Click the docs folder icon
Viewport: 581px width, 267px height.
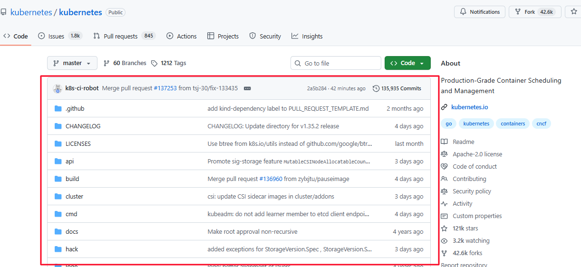58,232
